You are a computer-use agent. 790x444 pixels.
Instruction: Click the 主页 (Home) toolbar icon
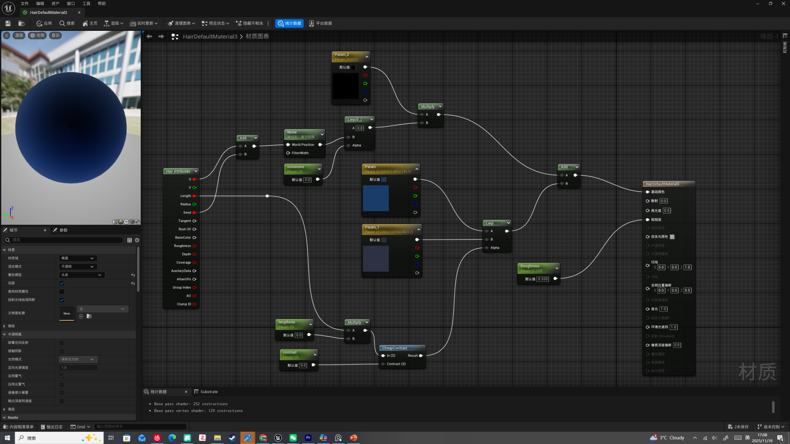[89, 23]
